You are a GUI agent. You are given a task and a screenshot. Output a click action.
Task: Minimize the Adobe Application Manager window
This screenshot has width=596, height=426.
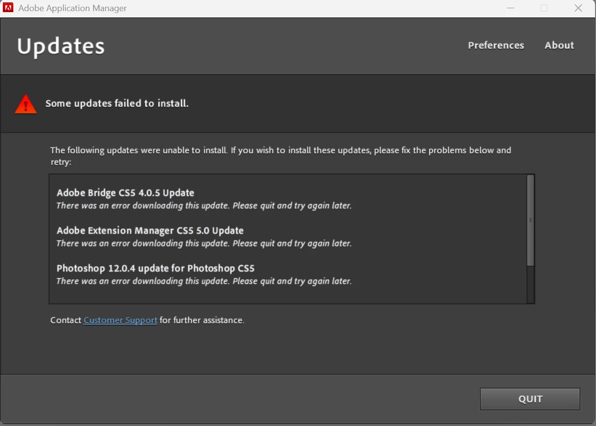[x=511, y=8]
